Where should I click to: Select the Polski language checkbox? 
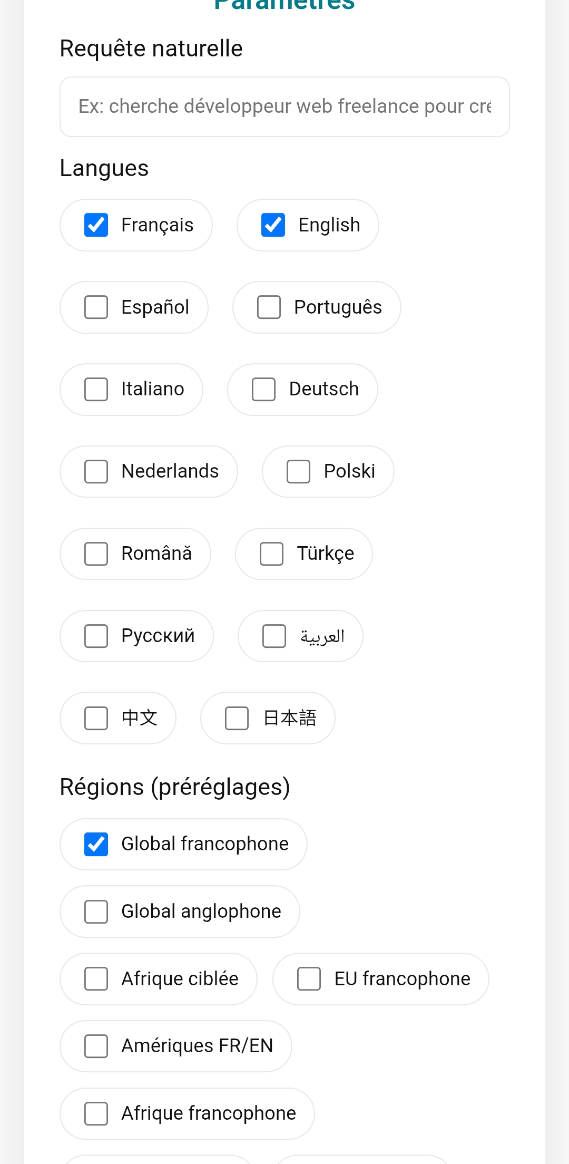click(299, 472)
